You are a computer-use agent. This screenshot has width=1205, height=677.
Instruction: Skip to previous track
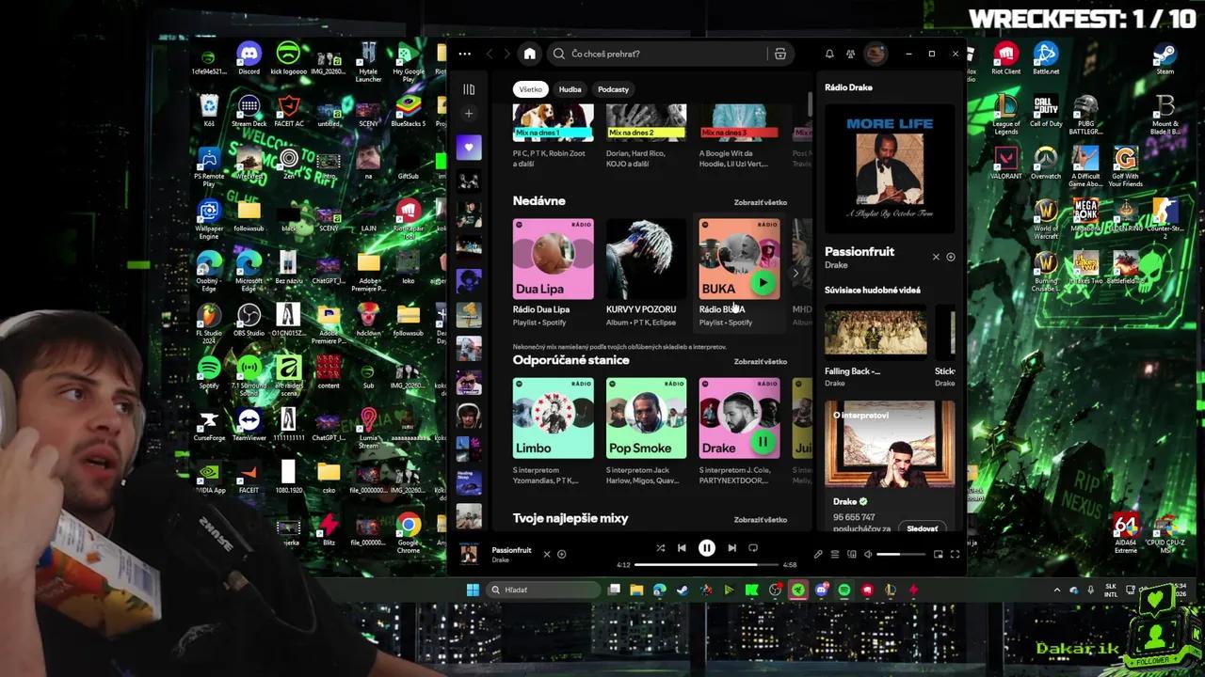tap(682, 548)
